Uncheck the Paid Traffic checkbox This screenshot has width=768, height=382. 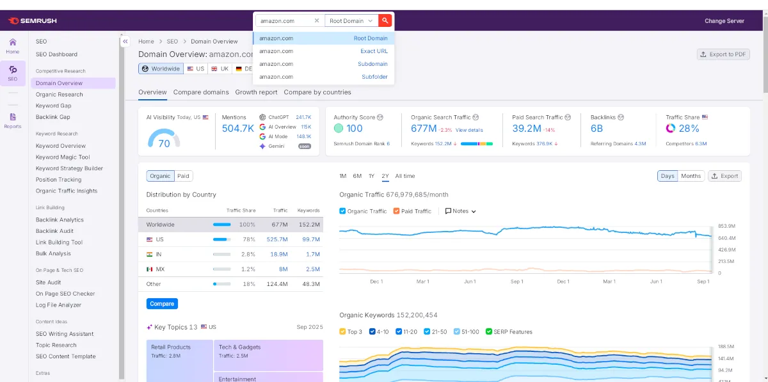[x=397, y=211]
